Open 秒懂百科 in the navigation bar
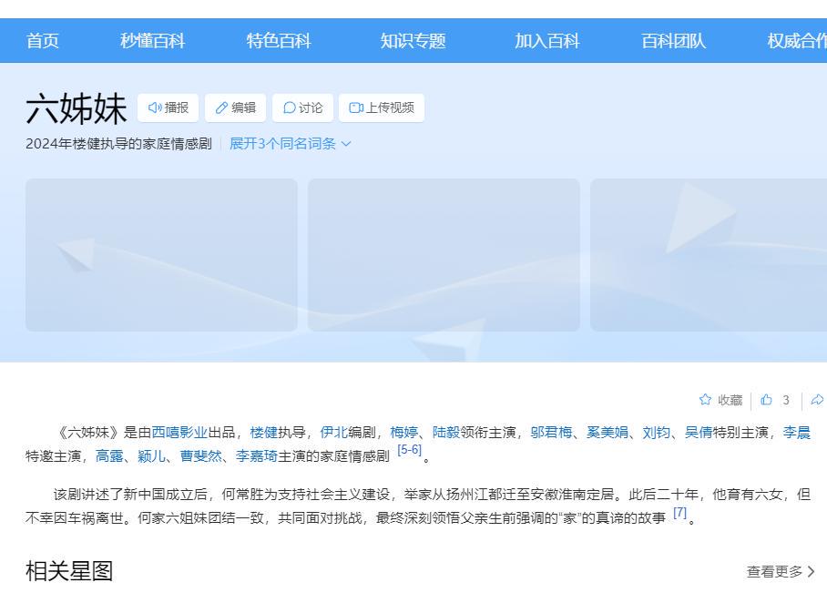This screenshot has width=827, height=593. pos(152,41)
